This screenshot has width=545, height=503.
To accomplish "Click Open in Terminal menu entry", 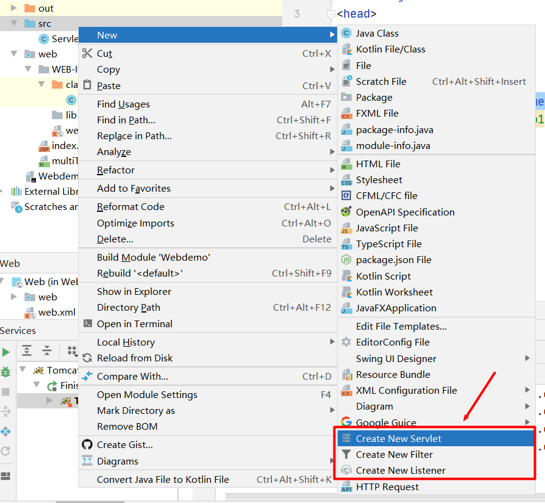I will click(134, 324).
